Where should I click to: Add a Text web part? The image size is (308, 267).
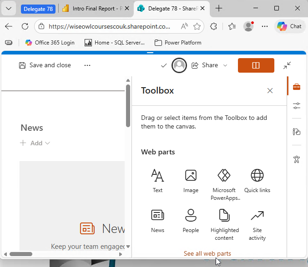157,180
